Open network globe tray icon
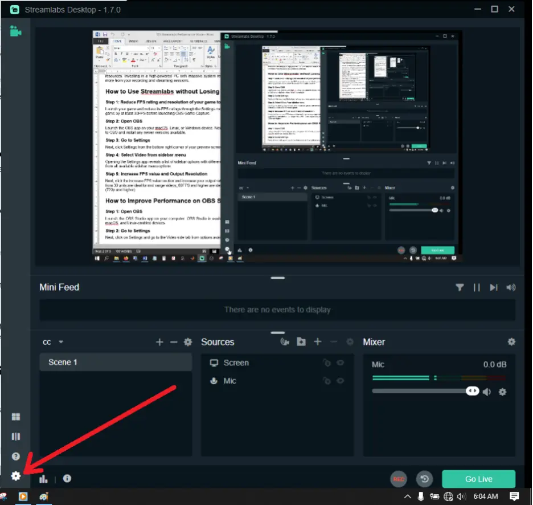The image size is (533, 505). click(x=448, y=496)
